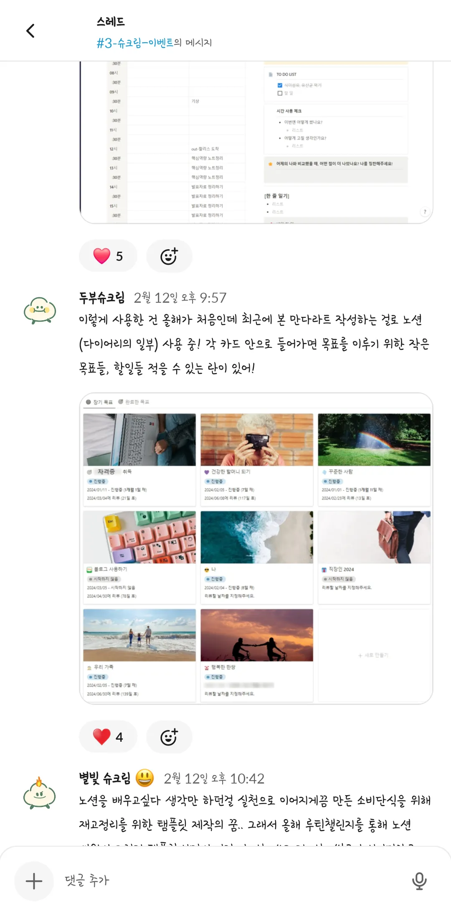
Task: Open the plus attachment button
Action: point(34,881)
